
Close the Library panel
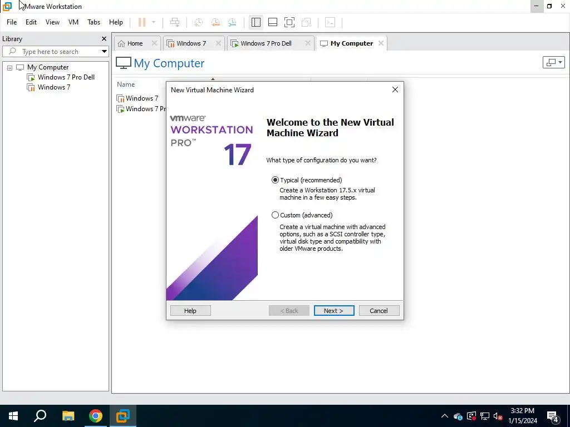click(104, 38)
